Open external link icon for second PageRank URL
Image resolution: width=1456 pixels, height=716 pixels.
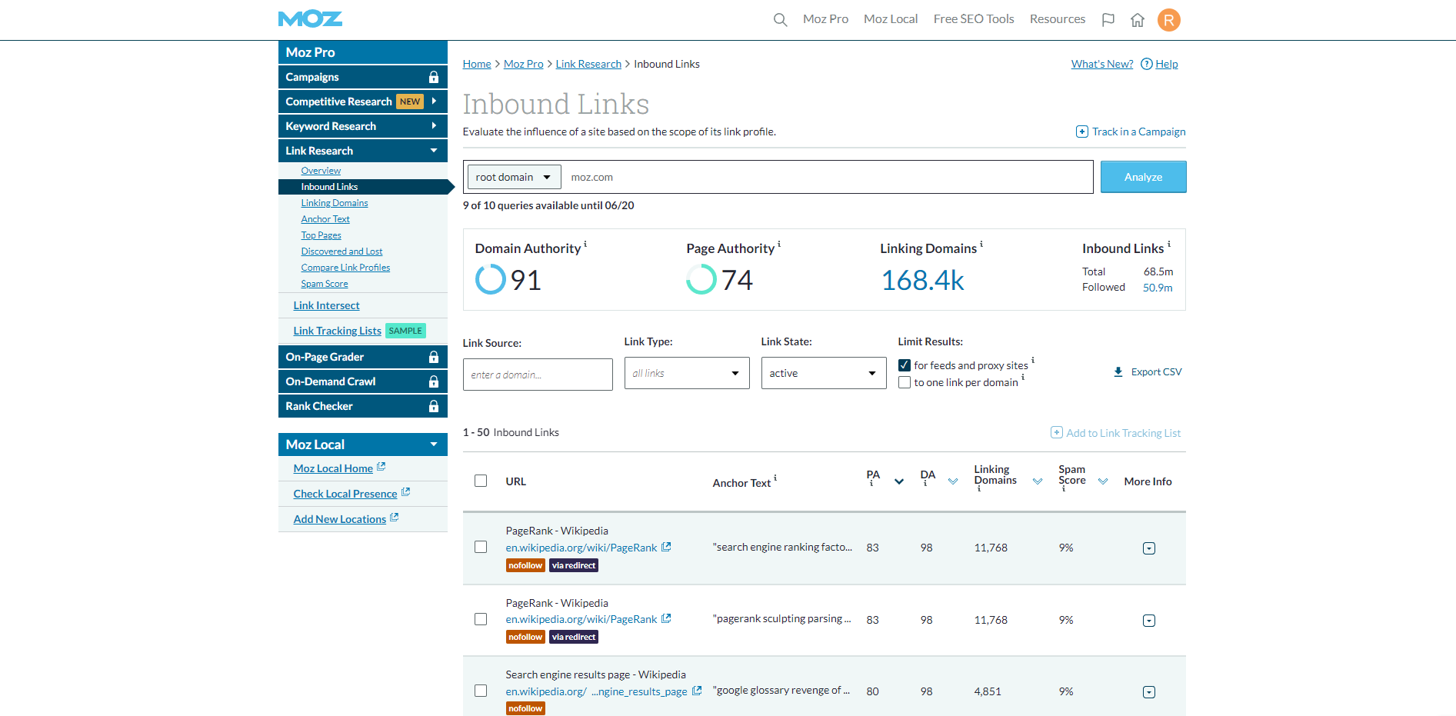tap(666, 618)
